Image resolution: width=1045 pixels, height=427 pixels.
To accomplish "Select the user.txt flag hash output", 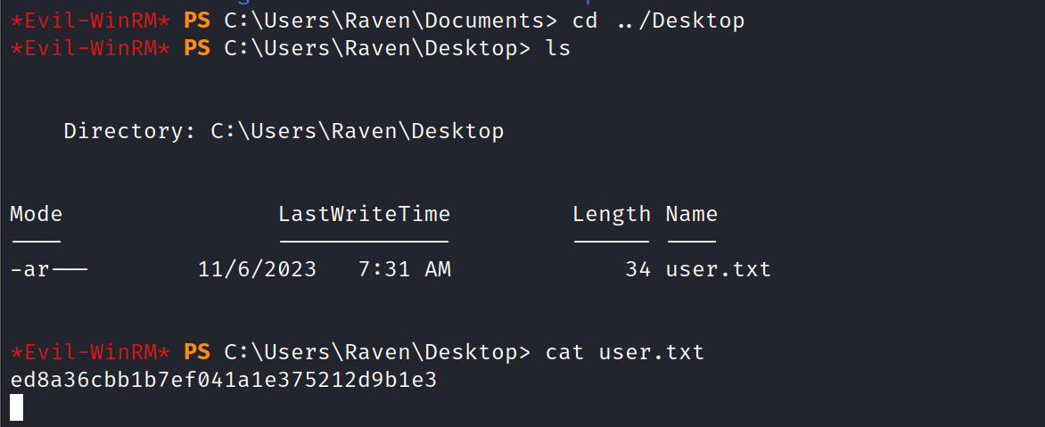I will [x=223, y=380].
